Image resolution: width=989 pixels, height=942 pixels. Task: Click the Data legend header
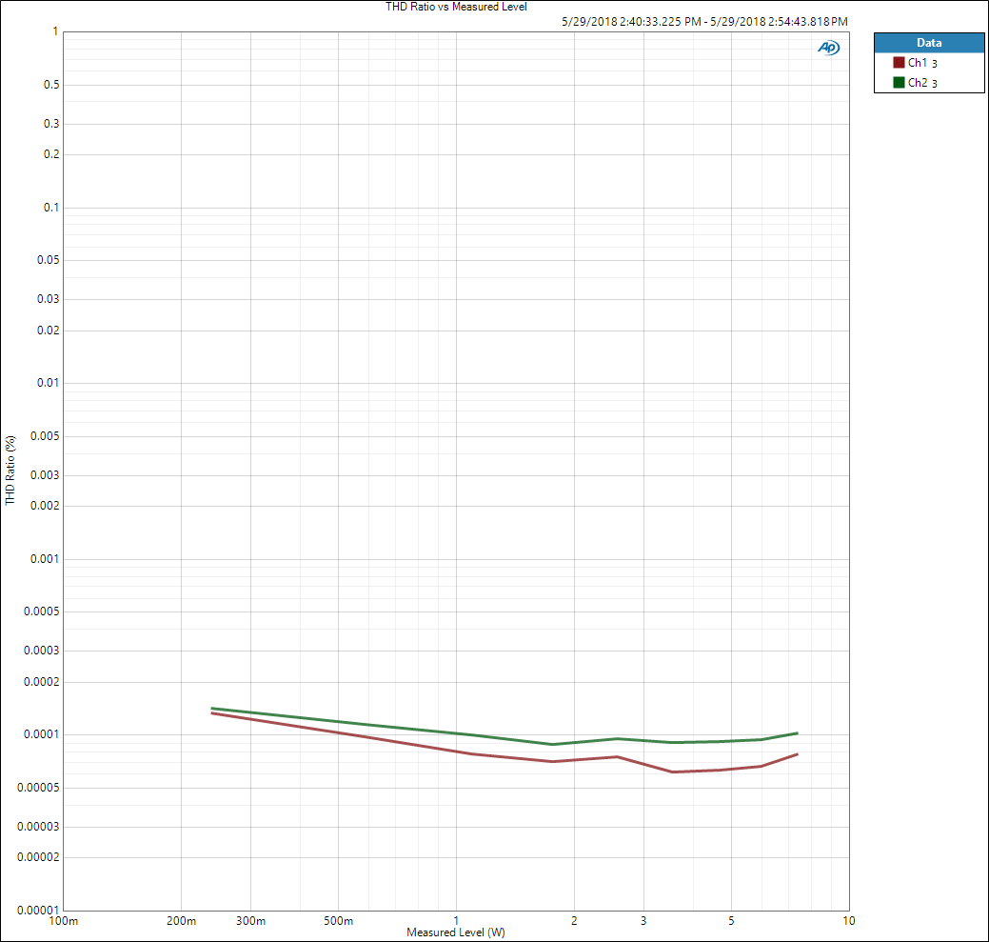pos(928,43)
